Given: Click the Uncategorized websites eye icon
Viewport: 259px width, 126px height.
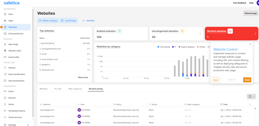Looking at the screenshot, I should click(x=182, y=31).
